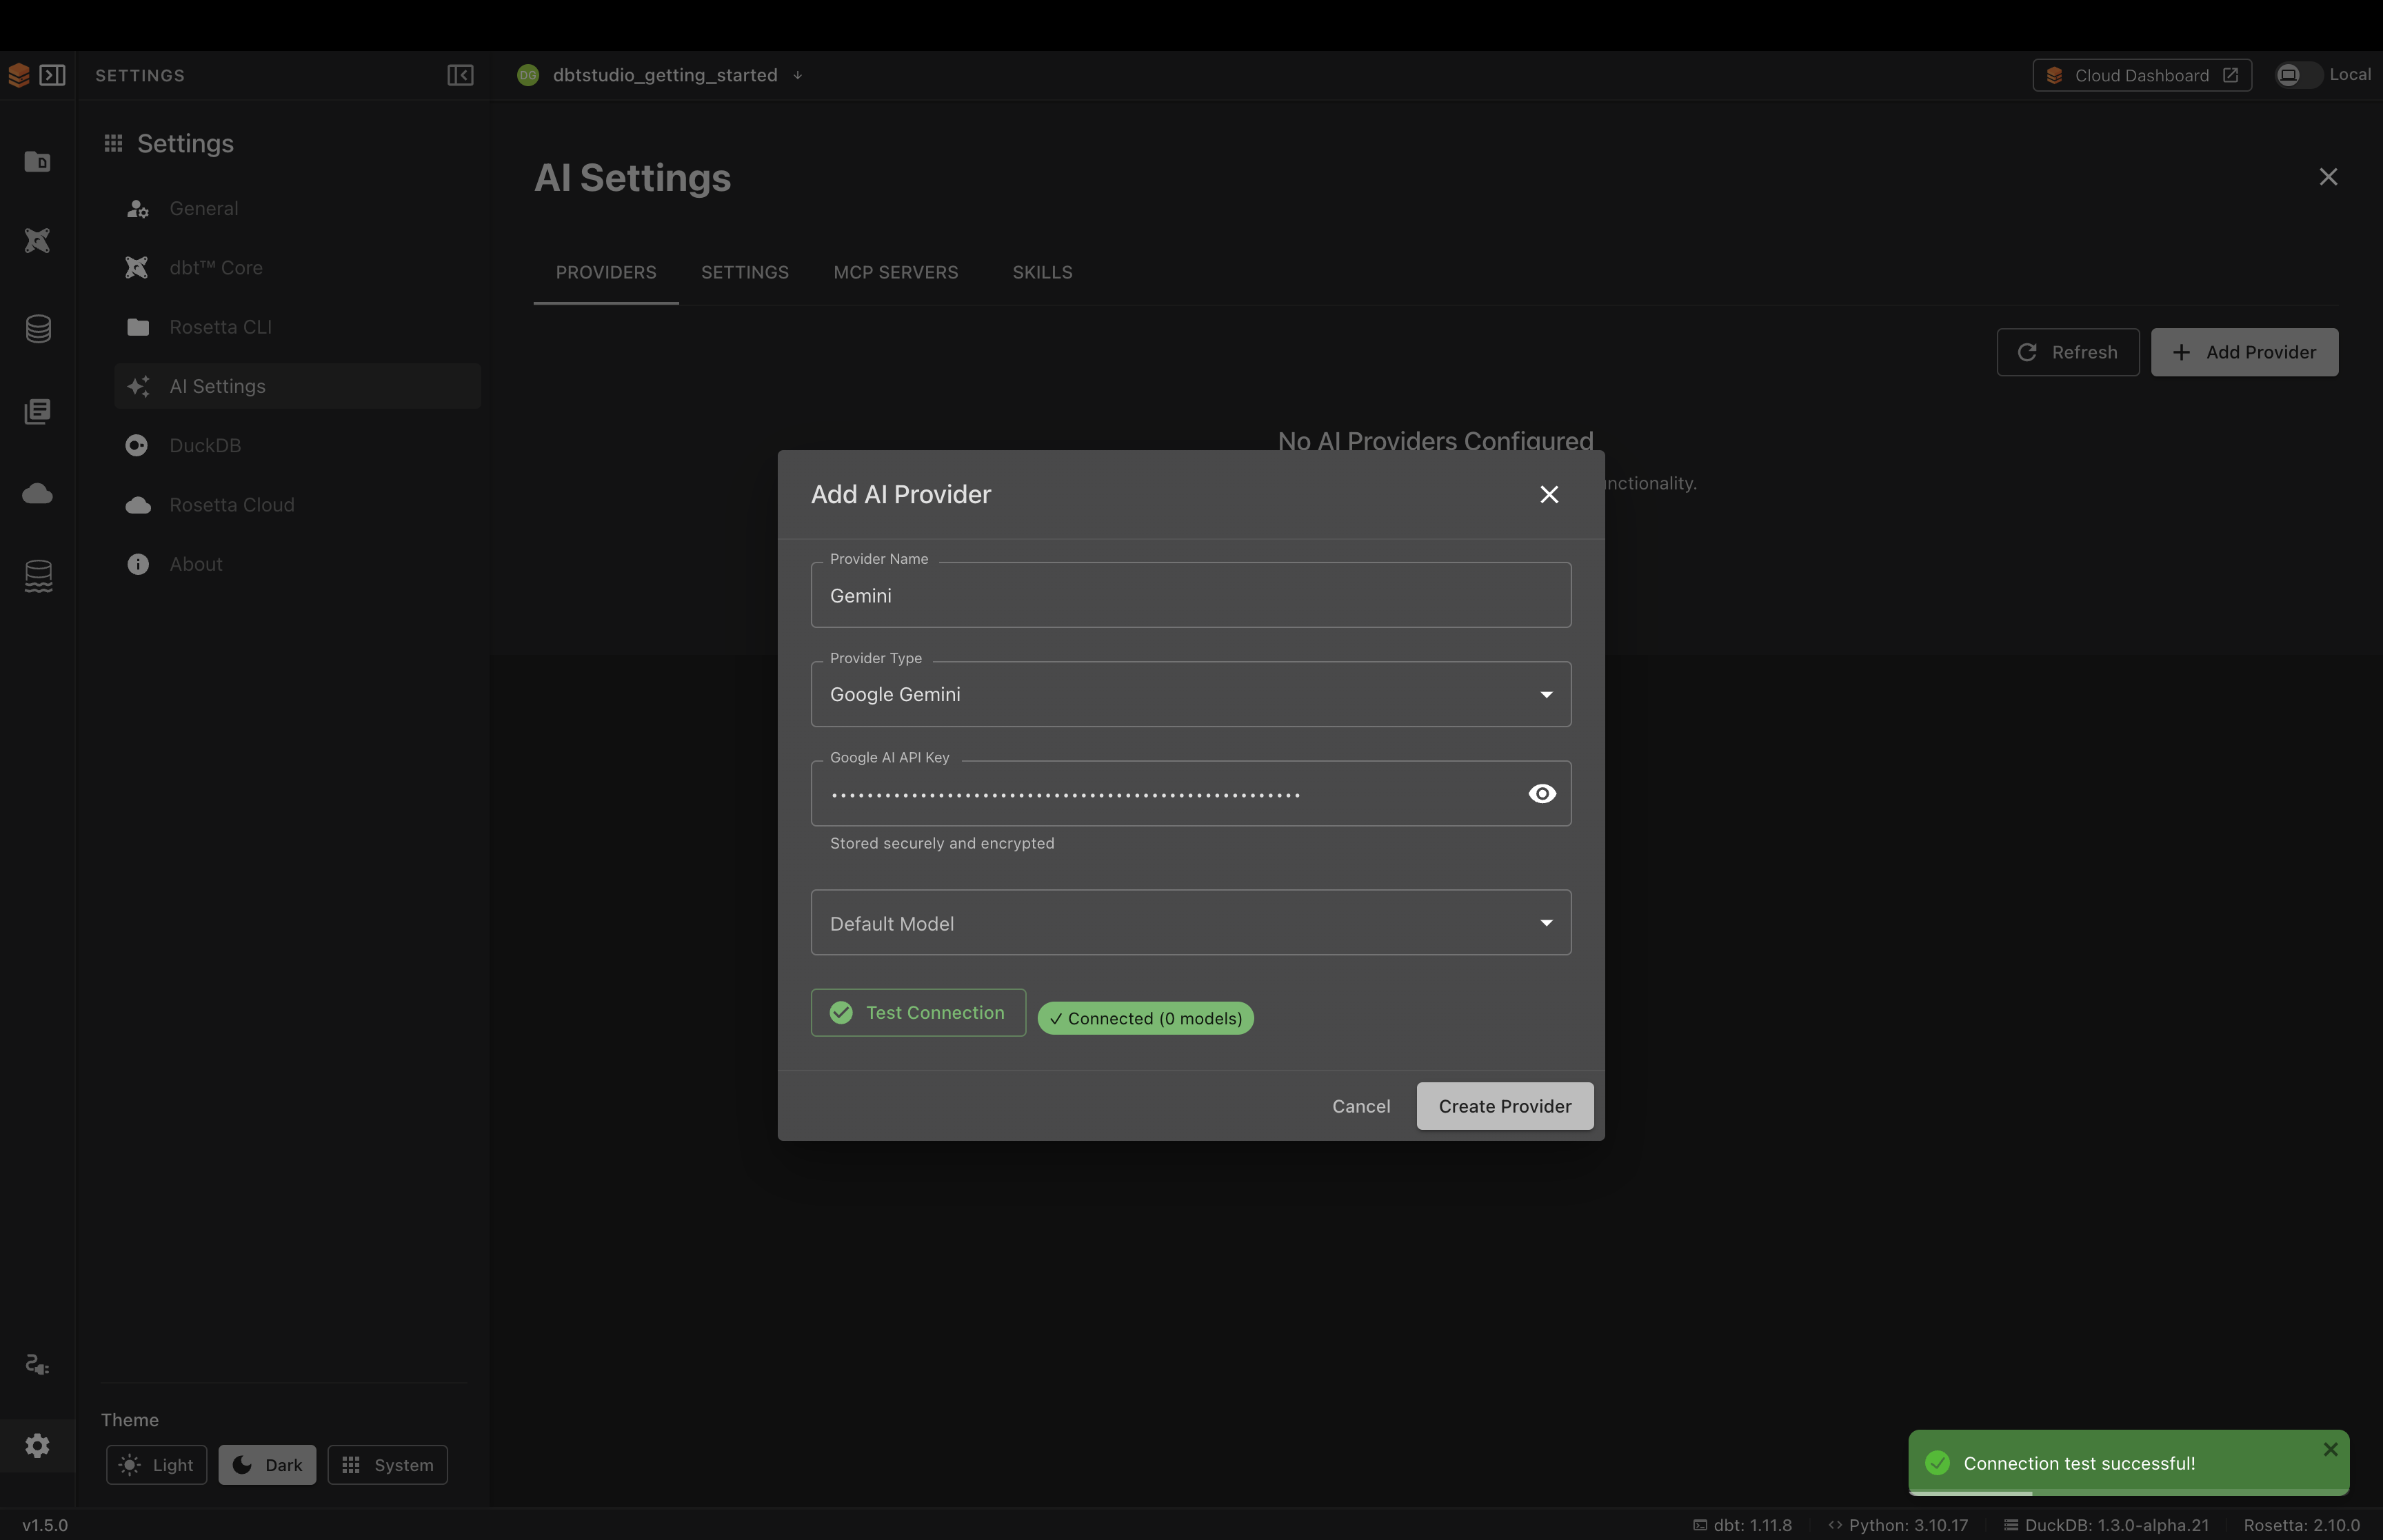Open Rosetta CLI settings section

pos(298,327)
